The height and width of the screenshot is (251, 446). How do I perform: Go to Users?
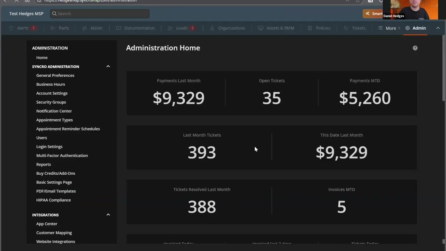[41, 138]
